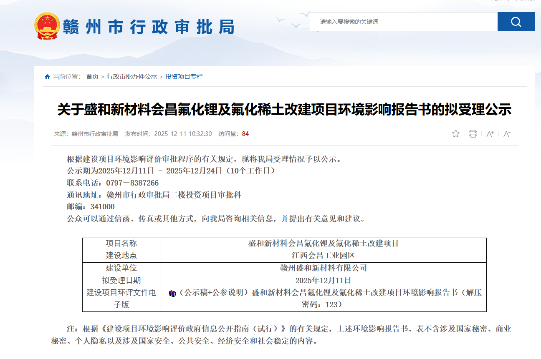Open 投资项目专栏 breadcrumb link

184,77
